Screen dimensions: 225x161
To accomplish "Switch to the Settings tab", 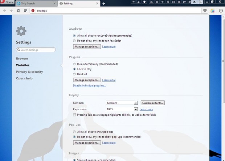I will coord(79,3).
